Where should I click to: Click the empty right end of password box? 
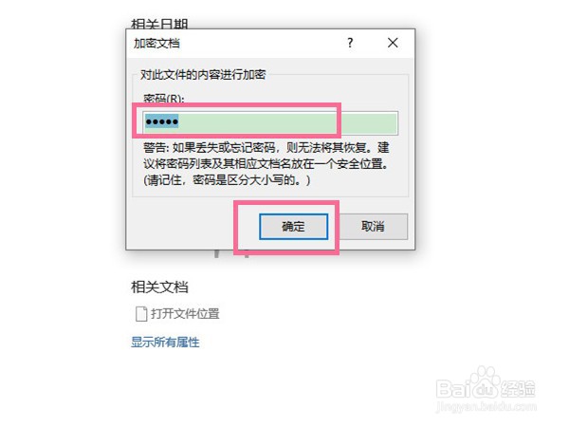[x=368, y=123]
